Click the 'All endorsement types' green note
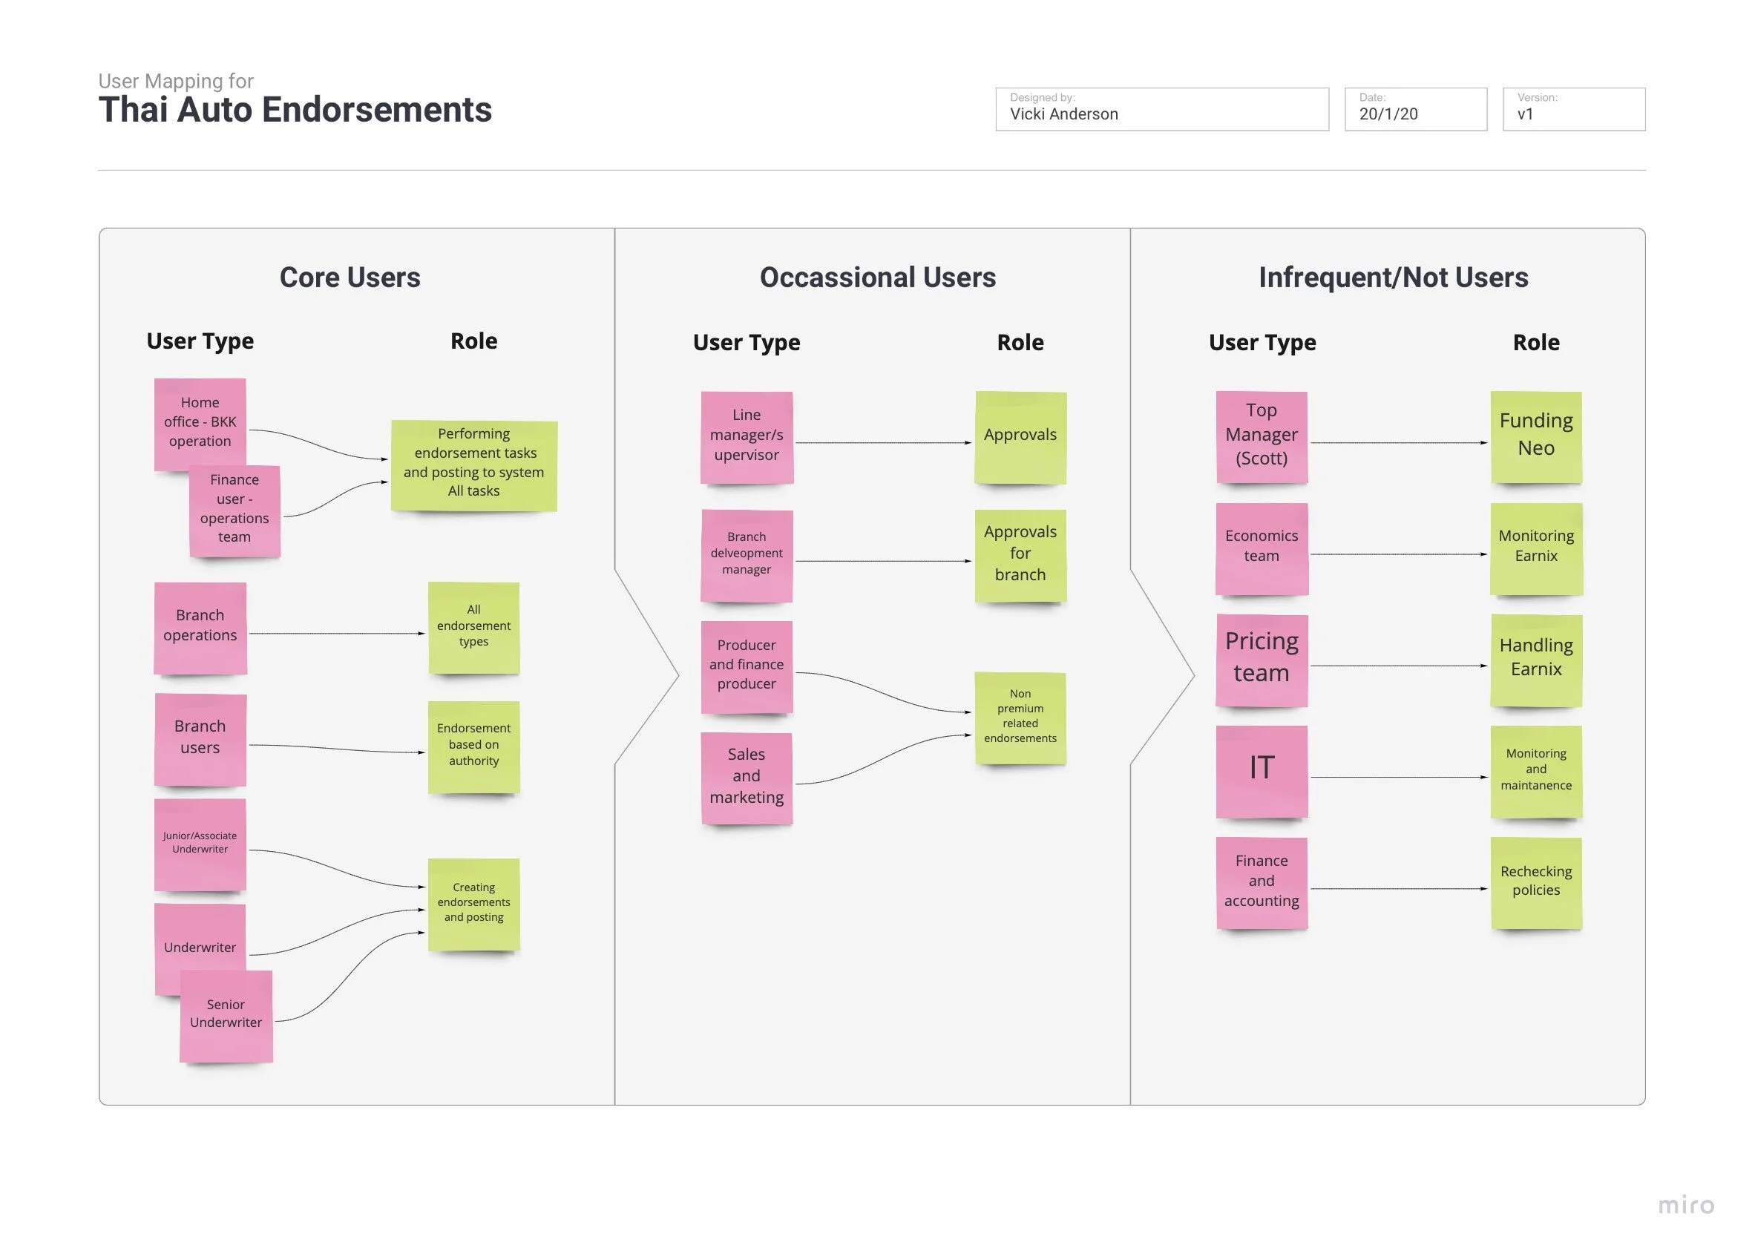Viewport: 1755px width, 1254px height. [473, 626]
